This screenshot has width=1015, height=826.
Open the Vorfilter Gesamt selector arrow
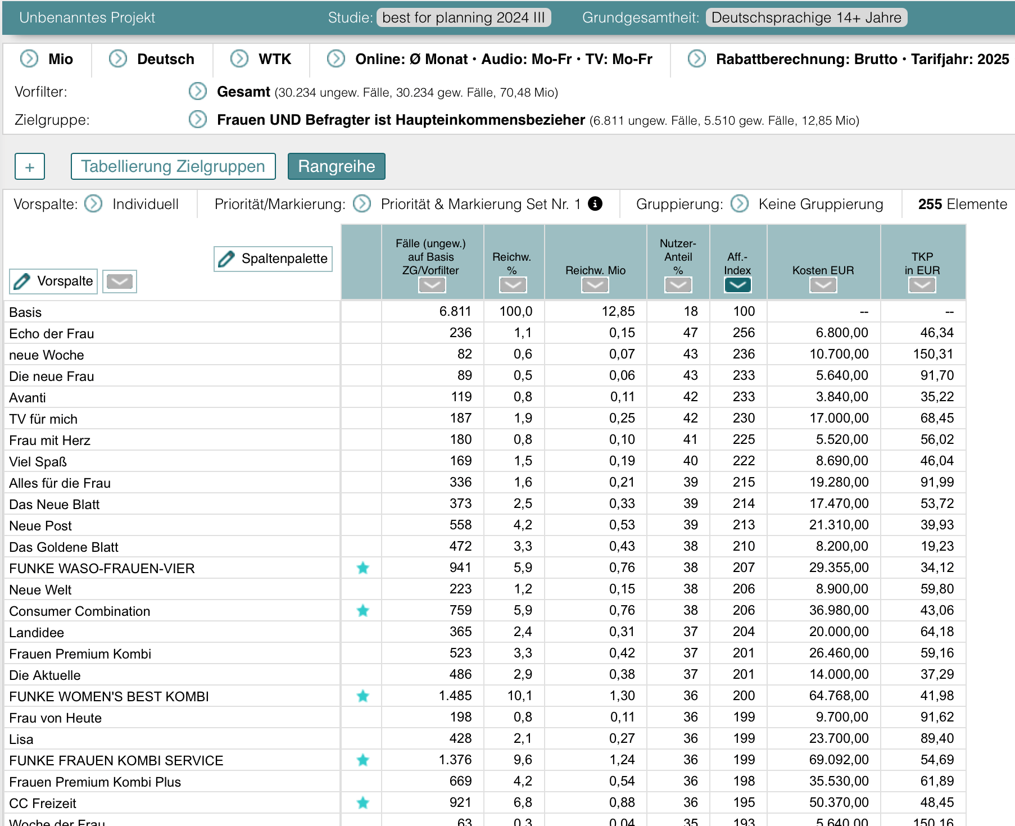(197, 92)
